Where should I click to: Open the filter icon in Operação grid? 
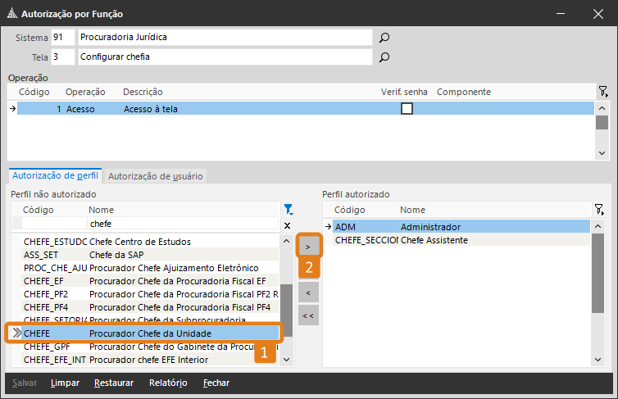602,92
